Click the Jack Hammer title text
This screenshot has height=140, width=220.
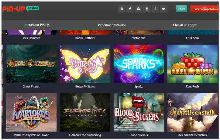click(31, 38)
